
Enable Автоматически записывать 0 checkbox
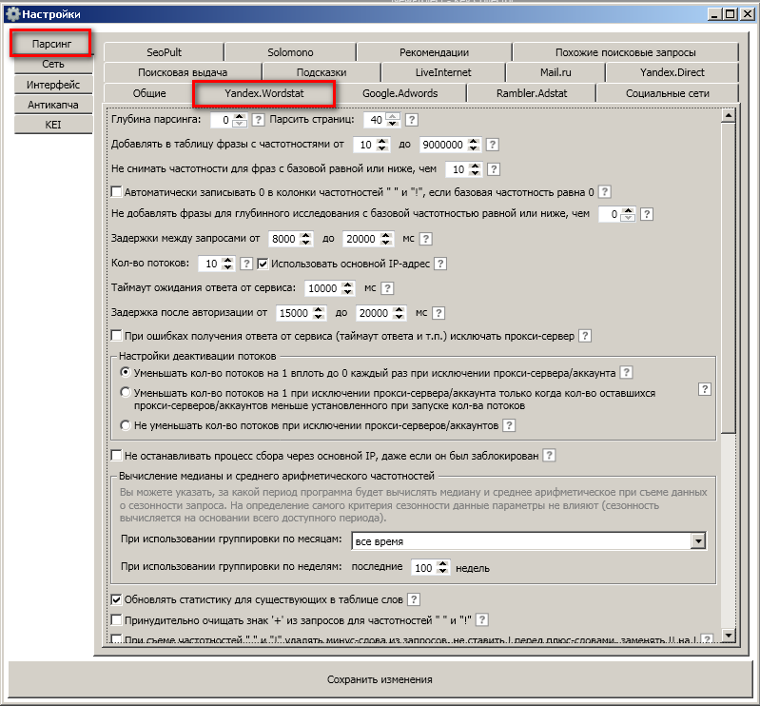pyautogui.click(x=116, y=192)
